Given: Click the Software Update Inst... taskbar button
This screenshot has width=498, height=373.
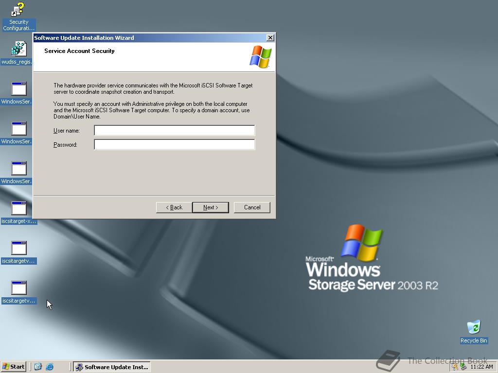Looking at the screenshot, I should point(112,367).
